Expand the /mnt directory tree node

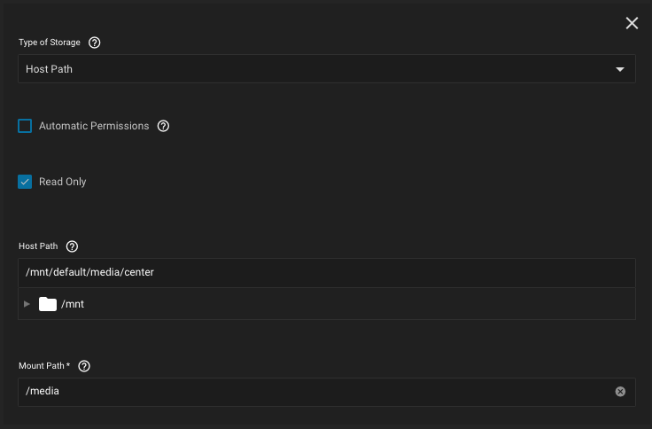tap(27, 304)
